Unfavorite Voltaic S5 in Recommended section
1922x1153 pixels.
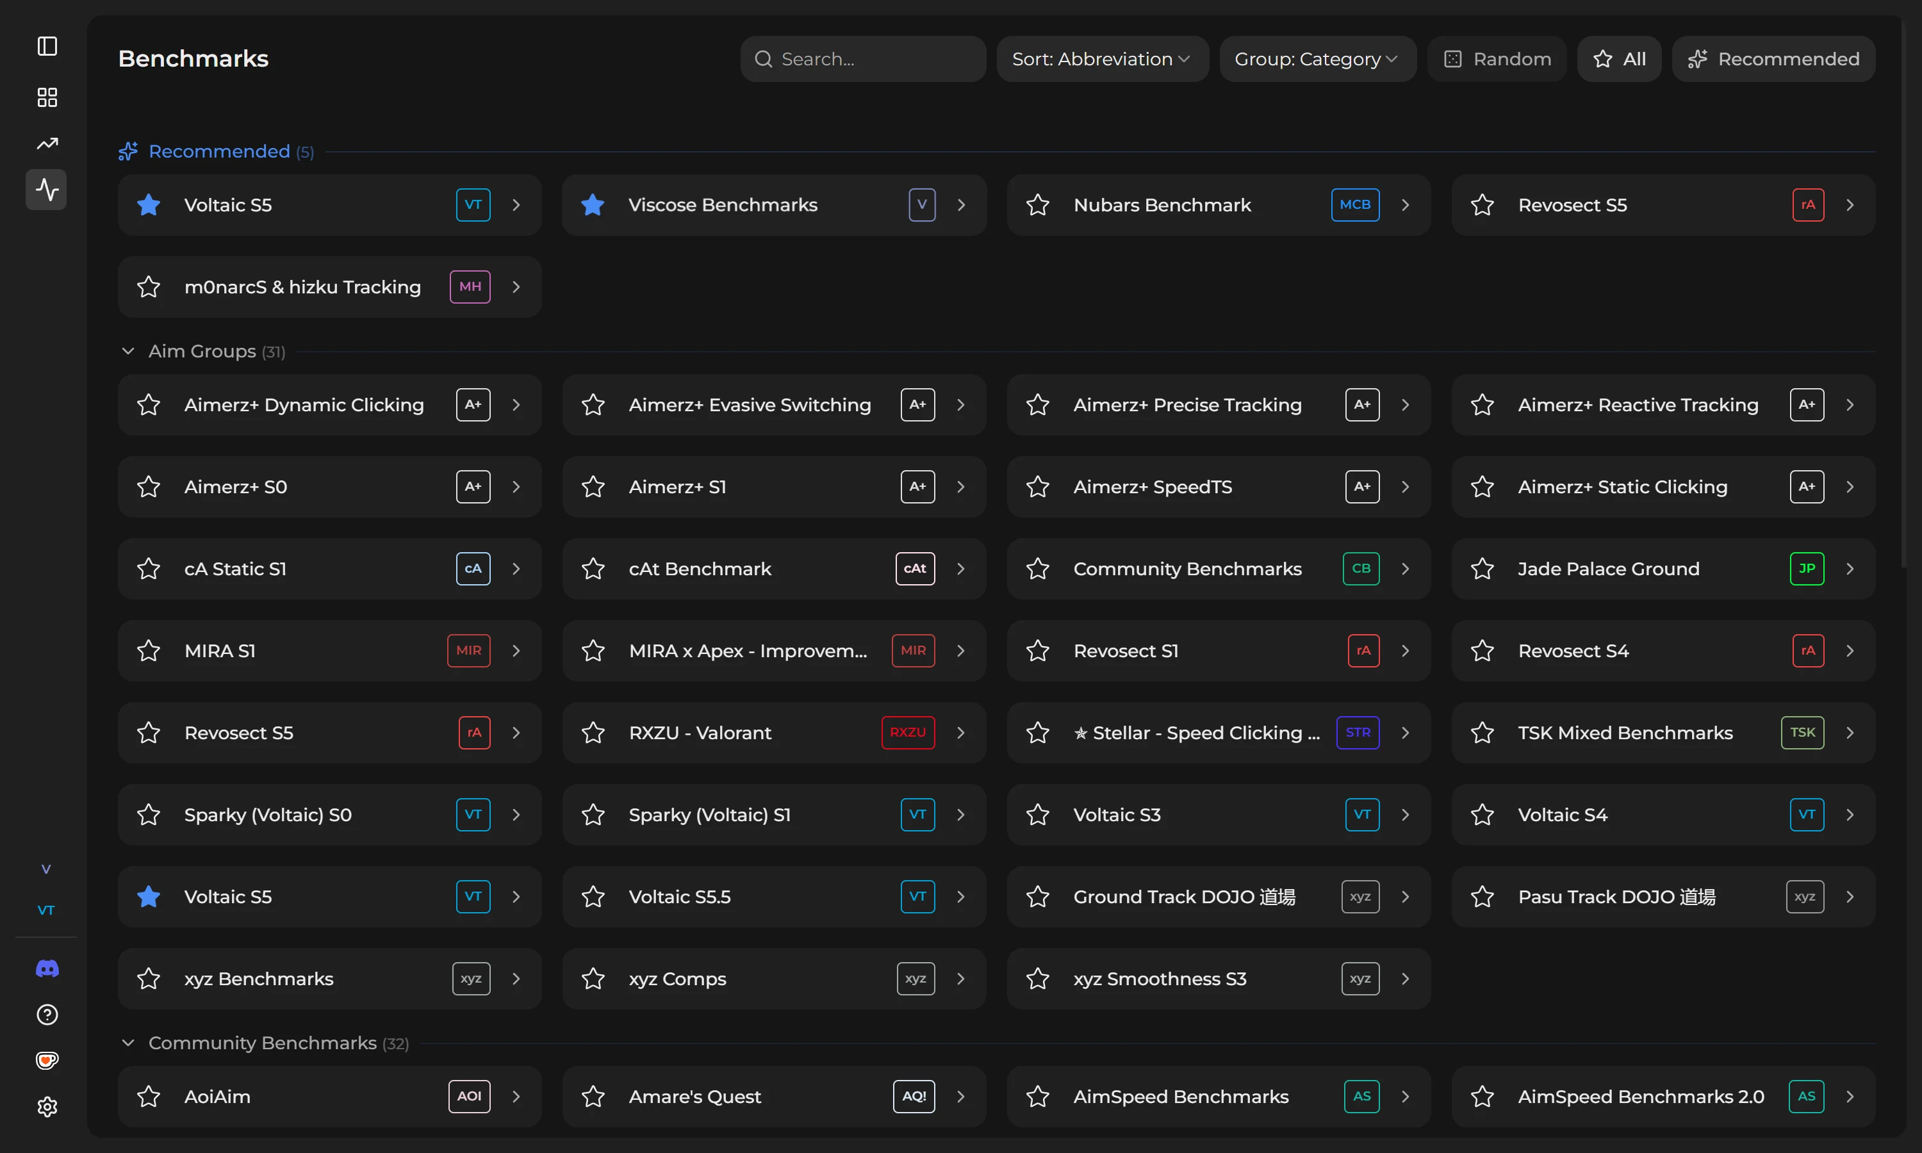149,205
